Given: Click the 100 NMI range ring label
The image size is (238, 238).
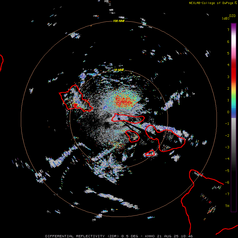Looking at the screenshot, I should click(119, 21).
